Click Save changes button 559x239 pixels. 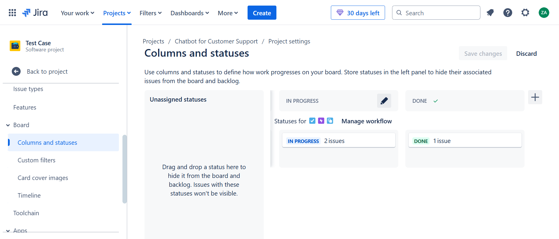point(483,53)
